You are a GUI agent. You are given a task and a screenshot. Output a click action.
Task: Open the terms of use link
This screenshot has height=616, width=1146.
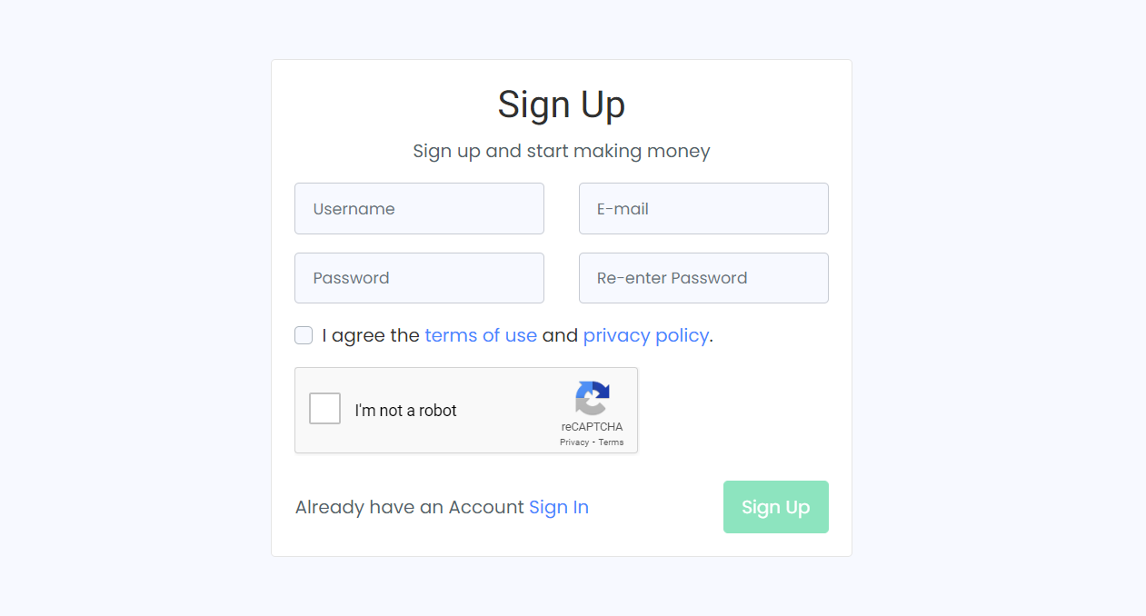[481, 335]
